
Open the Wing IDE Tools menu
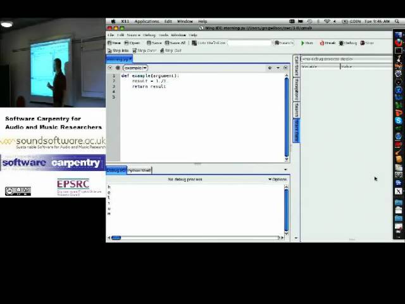163,35
